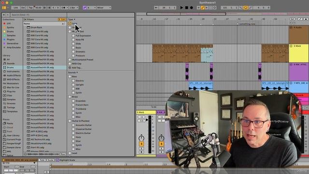Uncheck the checked Loop checkbox under Type
Screen dimensions: 309x174
tap(70, 24)
